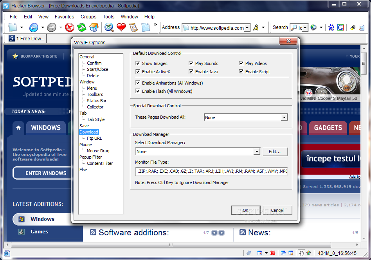371x260 pixels.
Task: Click Cancel in VeryIE Options dialog
Action: (277, 210)
